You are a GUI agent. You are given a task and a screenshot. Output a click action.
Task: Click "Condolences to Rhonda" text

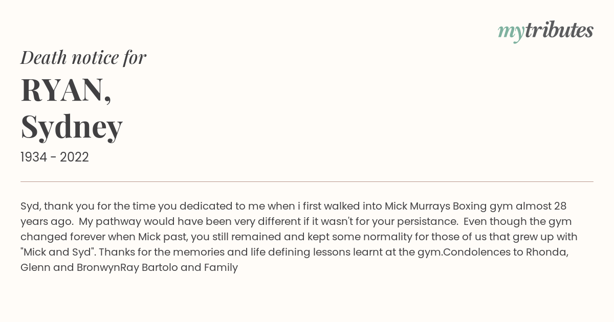(506, 252)
